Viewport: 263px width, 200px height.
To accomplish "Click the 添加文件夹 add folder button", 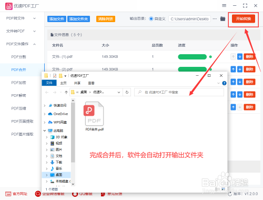I will [x=78, y=19].
